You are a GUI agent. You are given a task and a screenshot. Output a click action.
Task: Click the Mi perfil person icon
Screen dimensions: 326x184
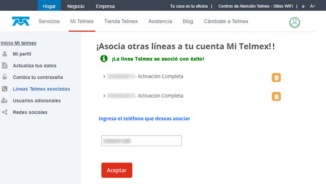click(4, 54)
